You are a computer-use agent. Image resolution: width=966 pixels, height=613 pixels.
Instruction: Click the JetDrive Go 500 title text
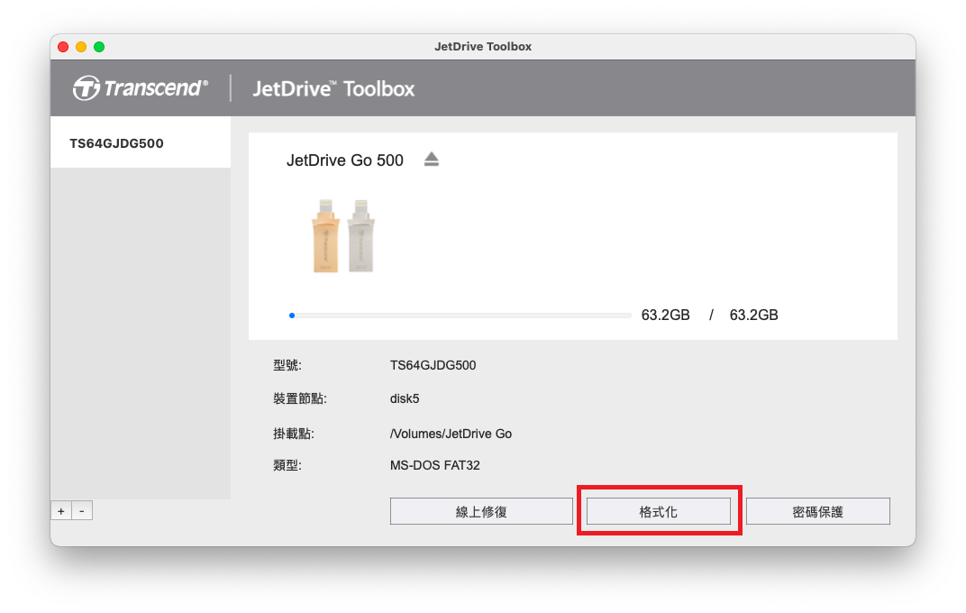[x=344, y=160]
